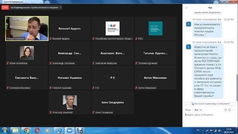Click muted mic icon next to РЭО label
The width and height of the screenshot is (238, 134).
[x=136, y=39]
